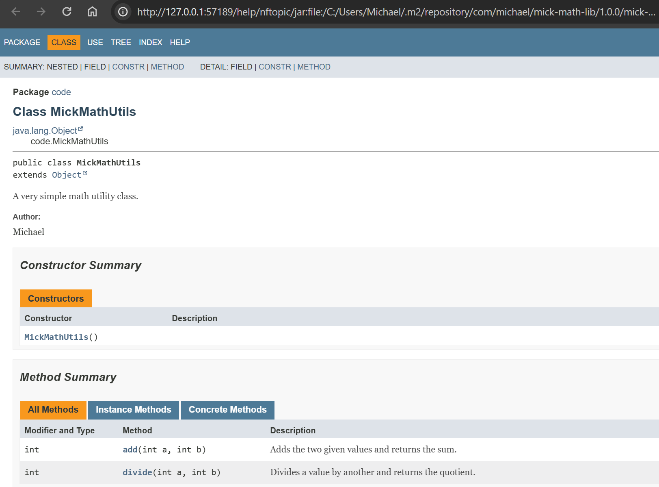Jump to CONSTR in the SUMMARY row

pyautogui.click(x=128, y=67)
